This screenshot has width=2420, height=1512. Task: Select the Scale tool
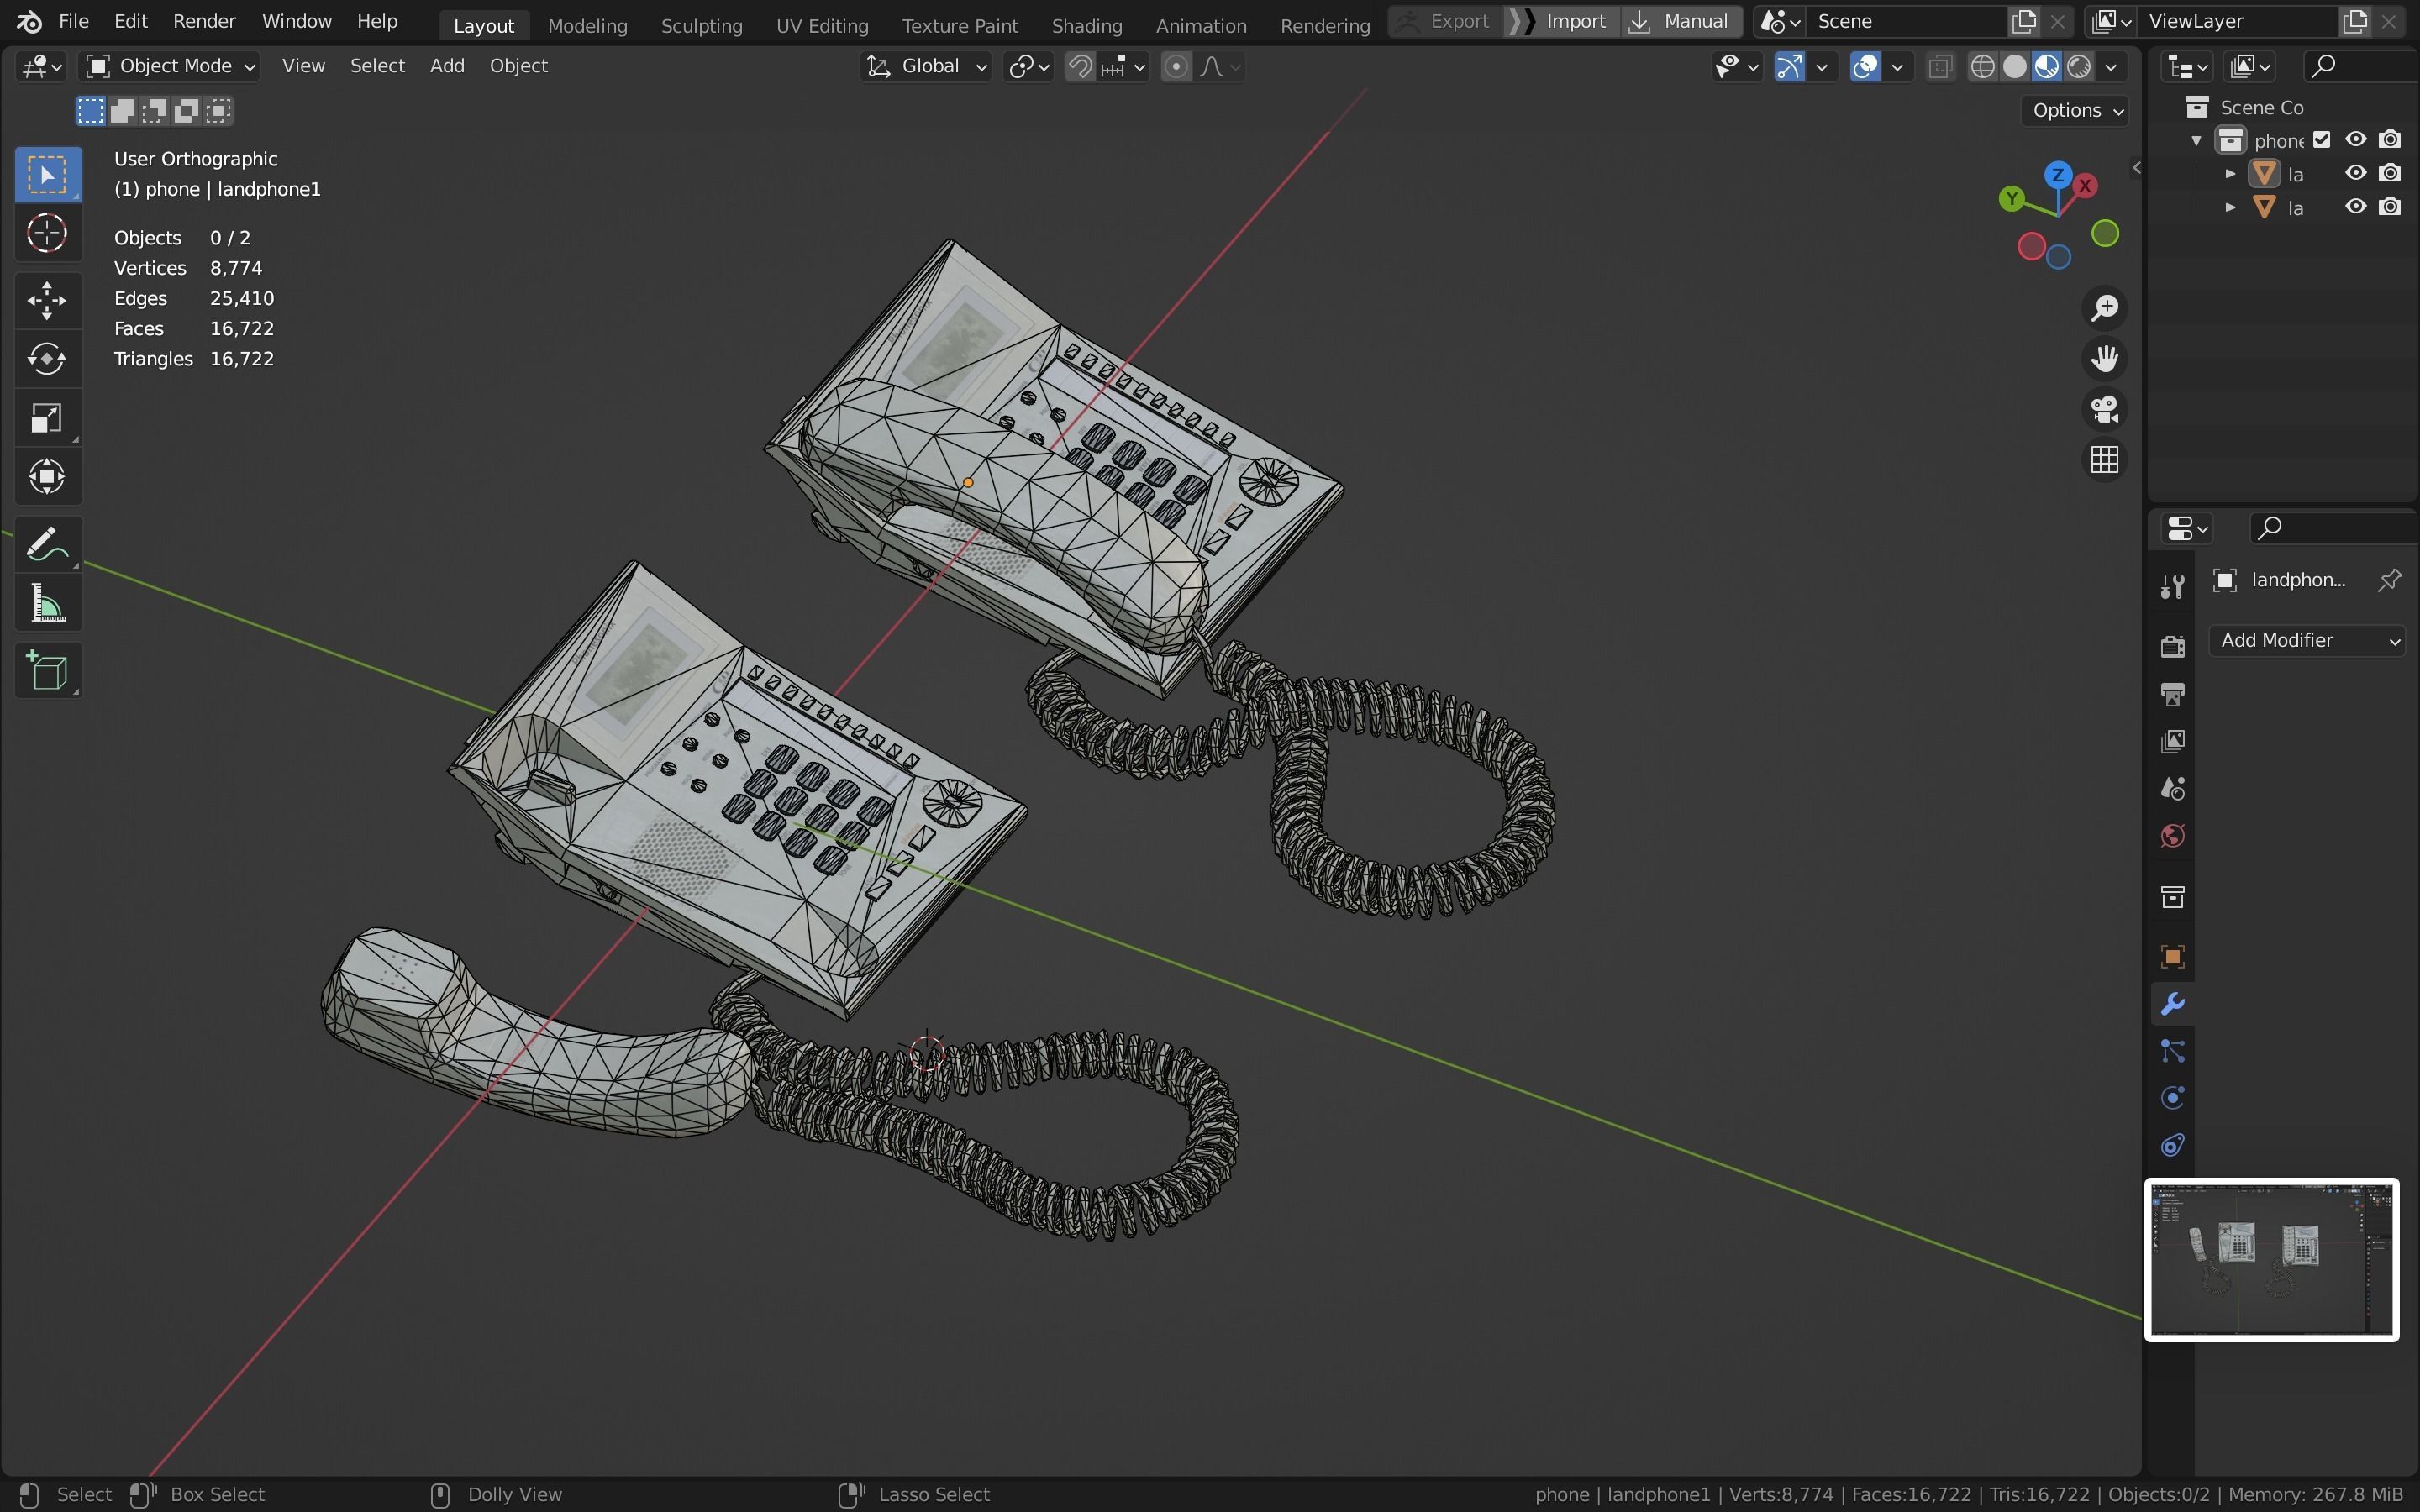[x=47, y=418]
